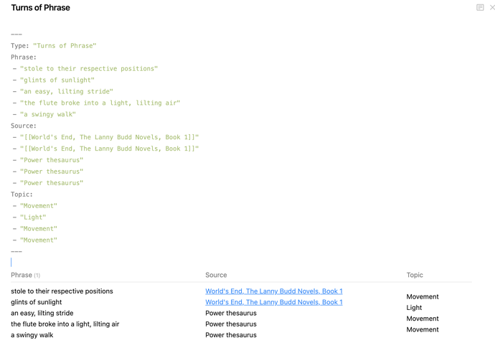Click first YAML [[World's End...]] source line

[x=105, y=137]
